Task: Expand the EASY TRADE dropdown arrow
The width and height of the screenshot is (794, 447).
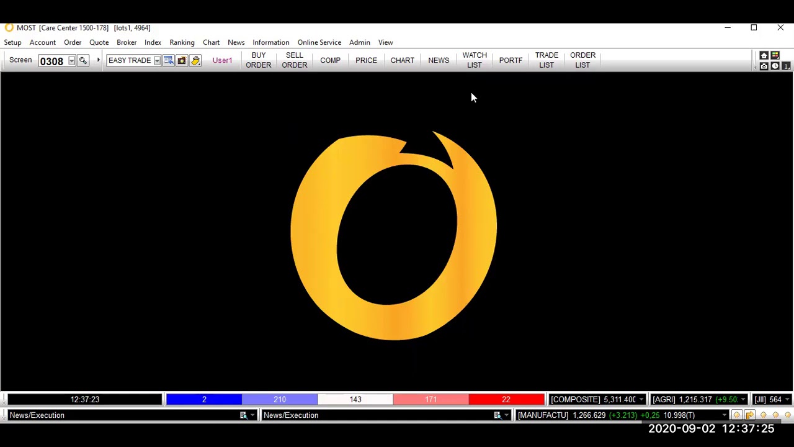Action: pyautogui.click(x=157, y=61)
